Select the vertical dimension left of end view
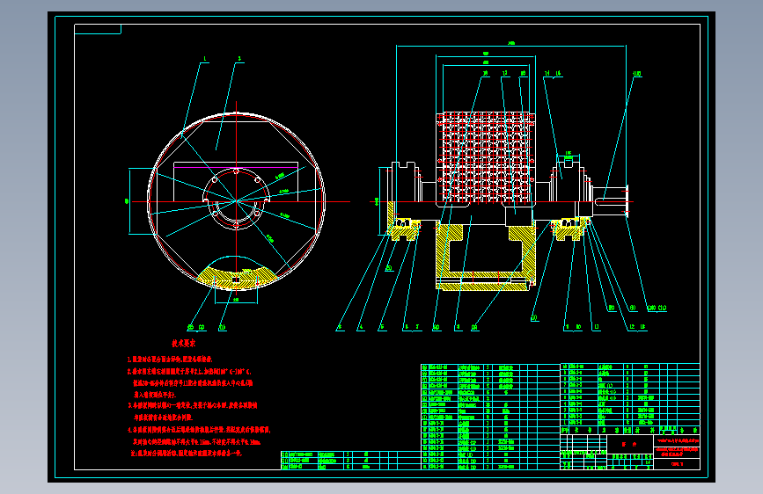The height and width of the screenshot is (494, 763). (128, 201)
